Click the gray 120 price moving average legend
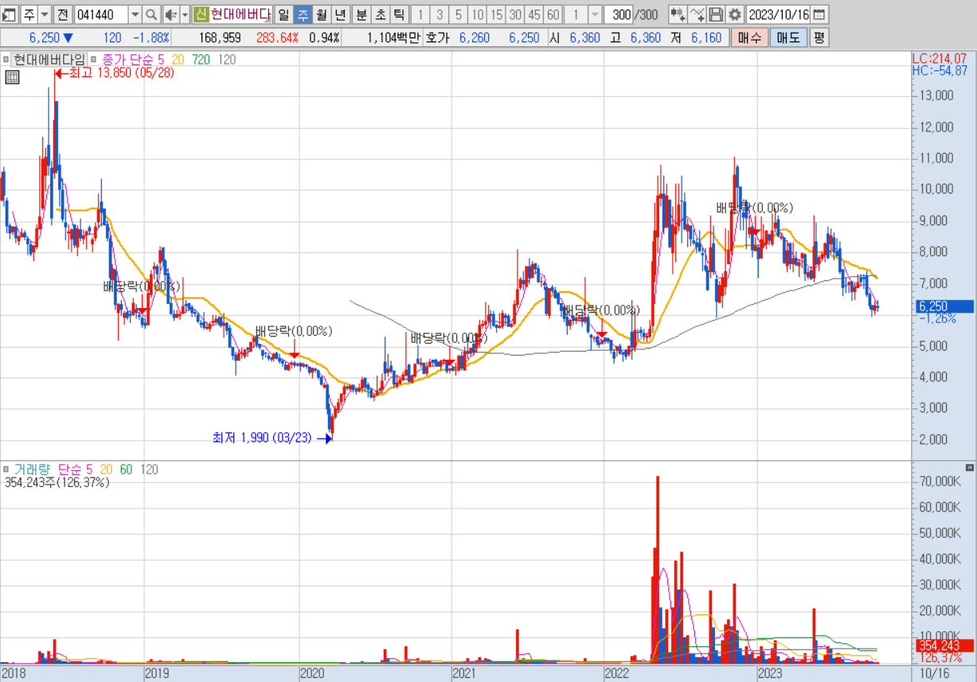 pos(227,59)
